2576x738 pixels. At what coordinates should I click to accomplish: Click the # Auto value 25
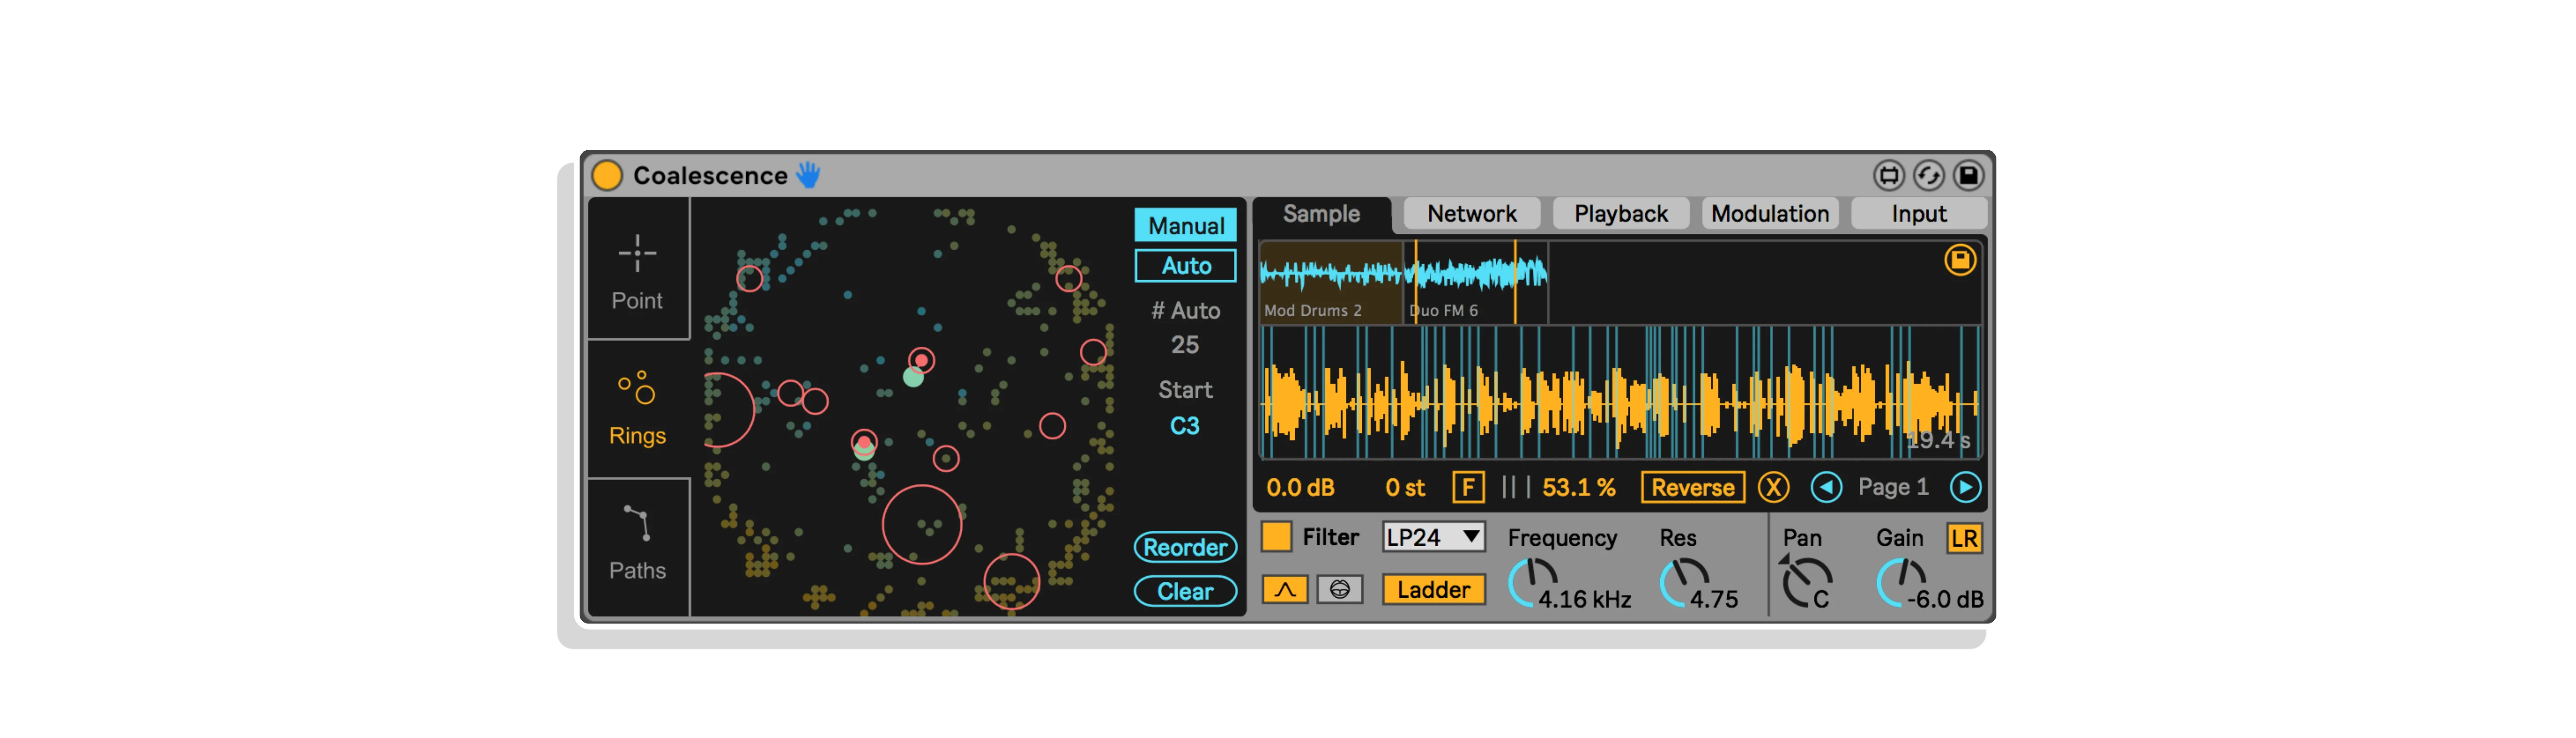(x=1185, y=345)
